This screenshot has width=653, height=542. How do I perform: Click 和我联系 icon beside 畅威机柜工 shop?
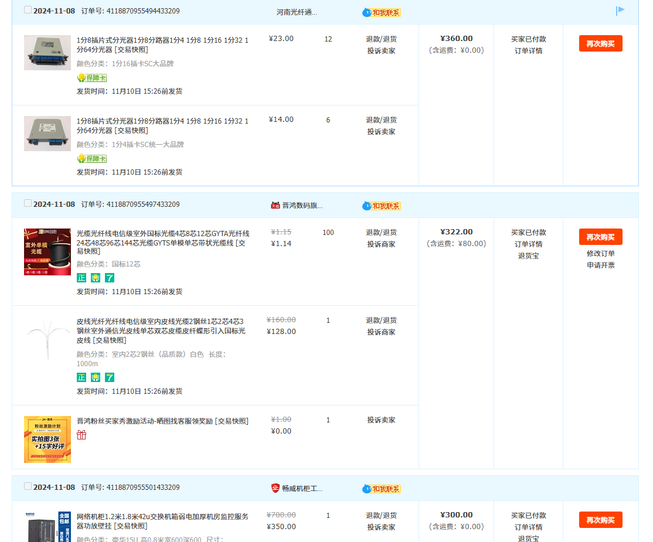coord(382,489)
